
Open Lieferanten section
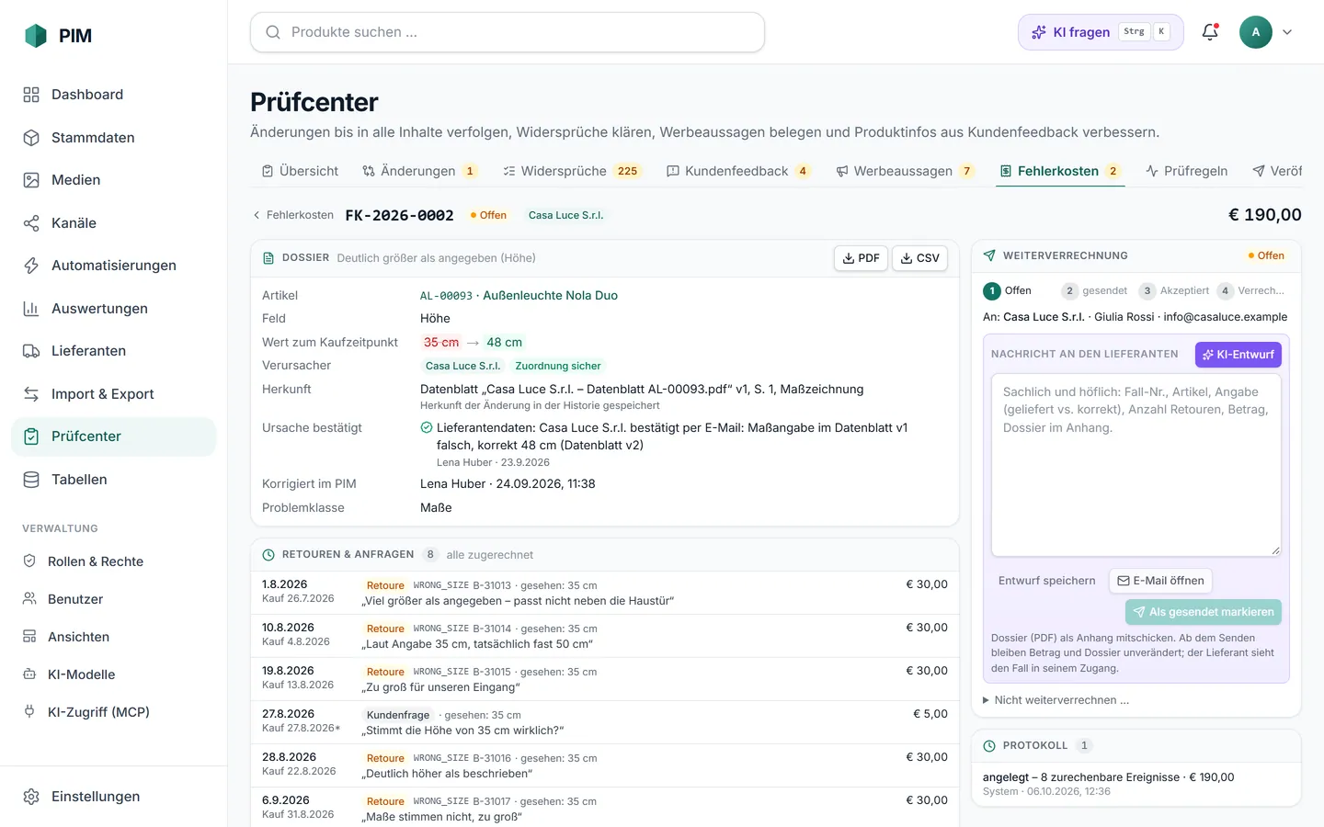point(114,351)
